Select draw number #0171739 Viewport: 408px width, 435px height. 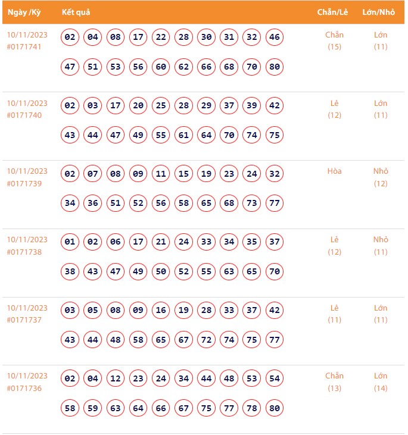[24, 183]
